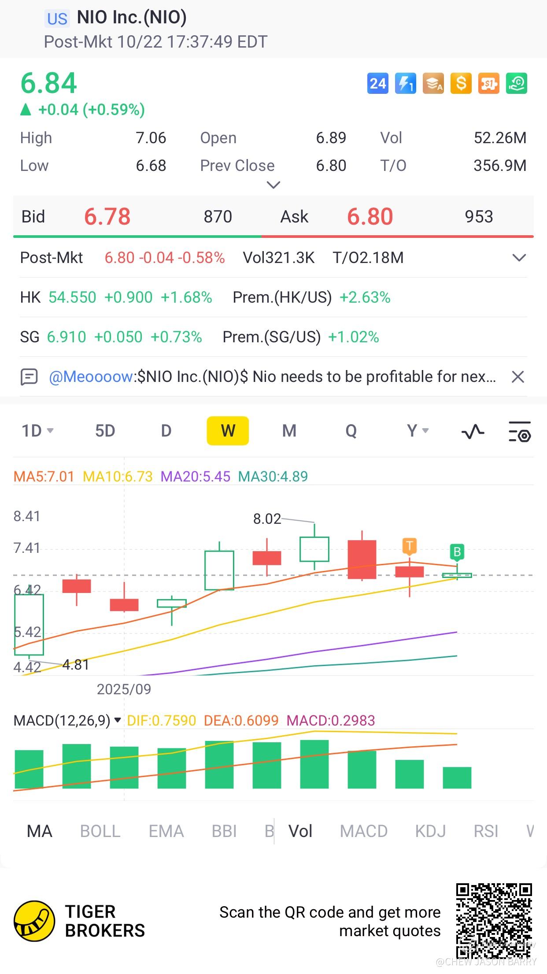The width and height of the screenshot is (547, 974).
Task: Tap the green B marker on chart
Action: pyautogui.click(x=457, y=552)
